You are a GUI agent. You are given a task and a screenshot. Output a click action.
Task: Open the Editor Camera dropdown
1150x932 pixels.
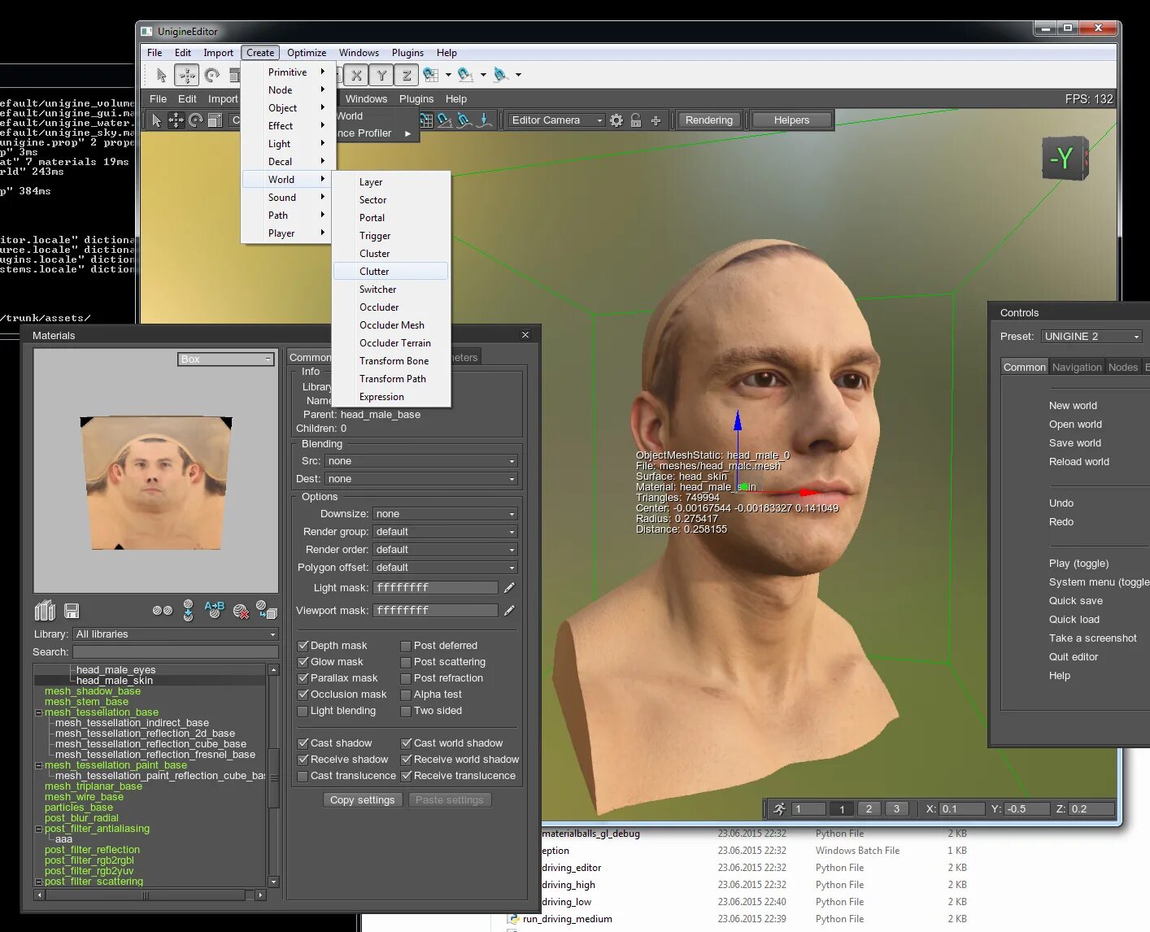point(556,120)
